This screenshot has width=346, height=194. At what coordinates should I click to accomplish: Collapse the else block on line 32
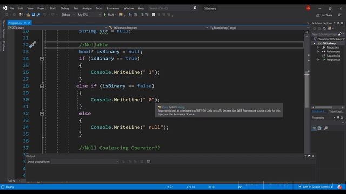pyautogui.click(x=42, y=114)
